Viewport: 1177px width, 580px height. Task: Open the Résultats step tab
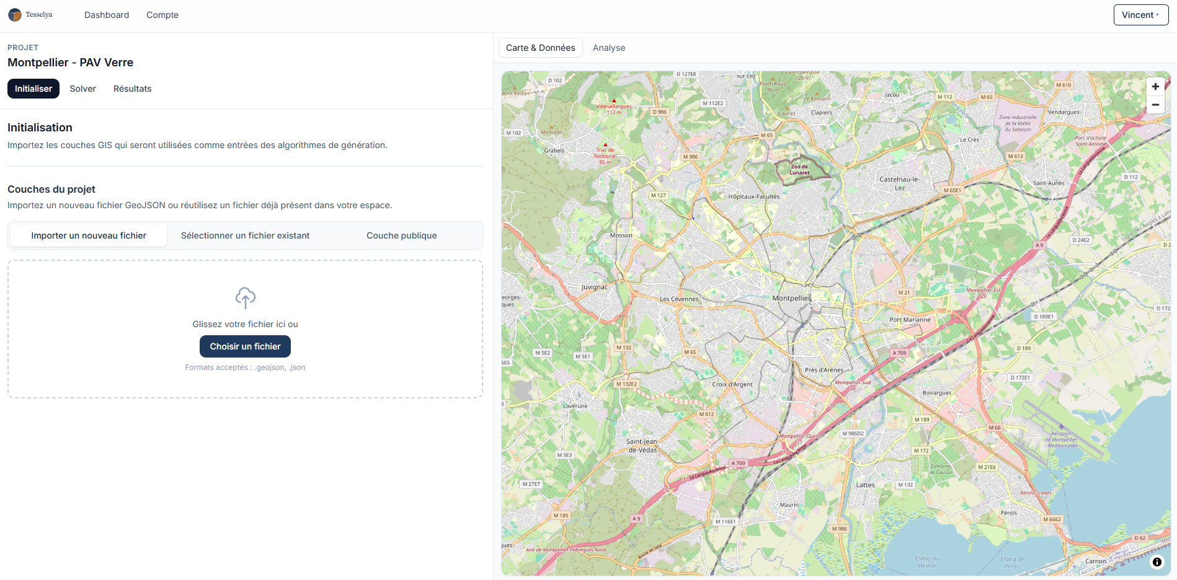coord(132,89)
